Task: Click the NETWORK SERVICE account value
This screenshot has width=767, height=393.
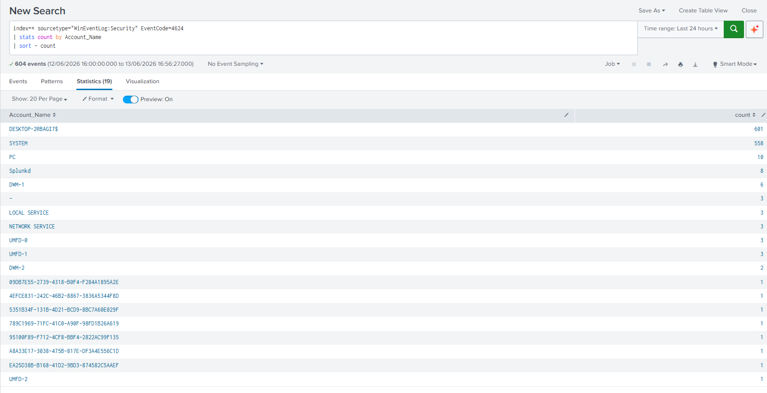Action: pos(32,227)
